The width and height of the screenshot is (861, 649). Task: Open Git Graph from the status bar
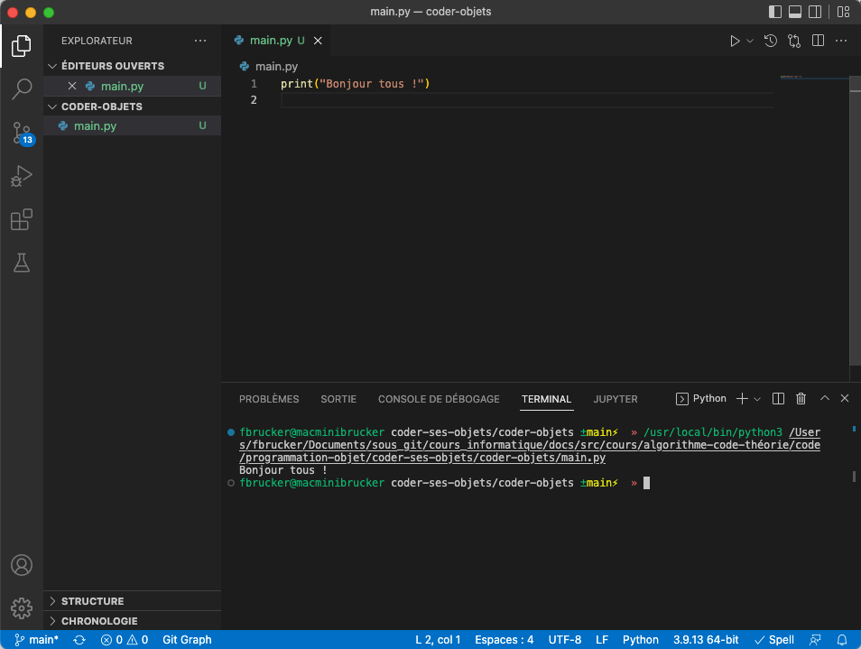point(186,639)
